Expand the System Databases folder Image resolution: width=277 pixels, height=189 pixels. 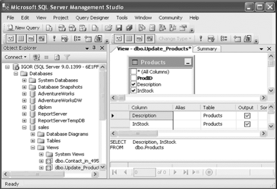click(24, 80)
